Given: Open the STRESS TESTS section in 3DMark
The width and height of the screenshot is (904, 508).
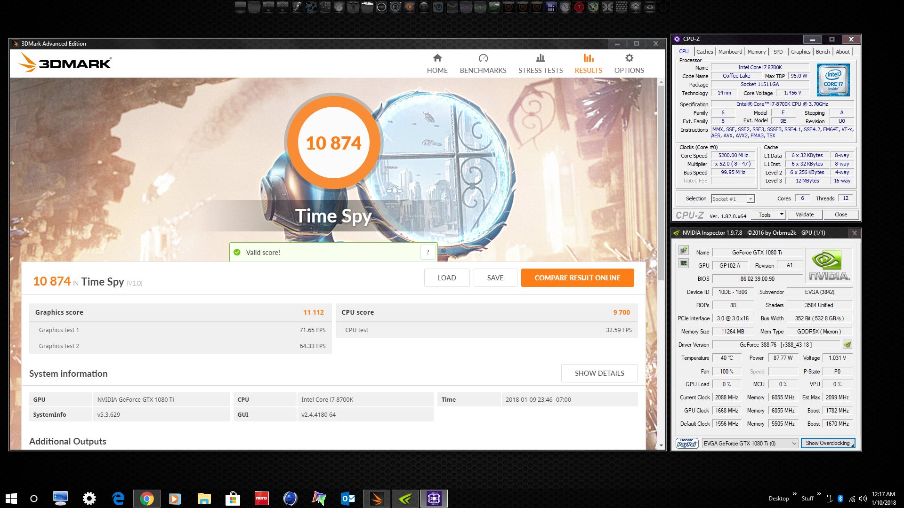Looking at the screenshot, I should pyautogui.click(x=541, y=64).
